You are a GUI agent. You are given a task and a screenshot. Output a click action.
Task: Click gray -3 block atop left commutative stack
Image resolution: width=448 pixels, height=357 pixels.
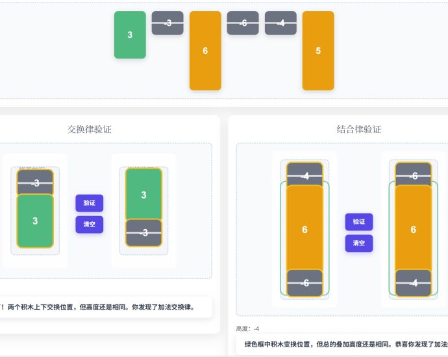click(35, 182)
